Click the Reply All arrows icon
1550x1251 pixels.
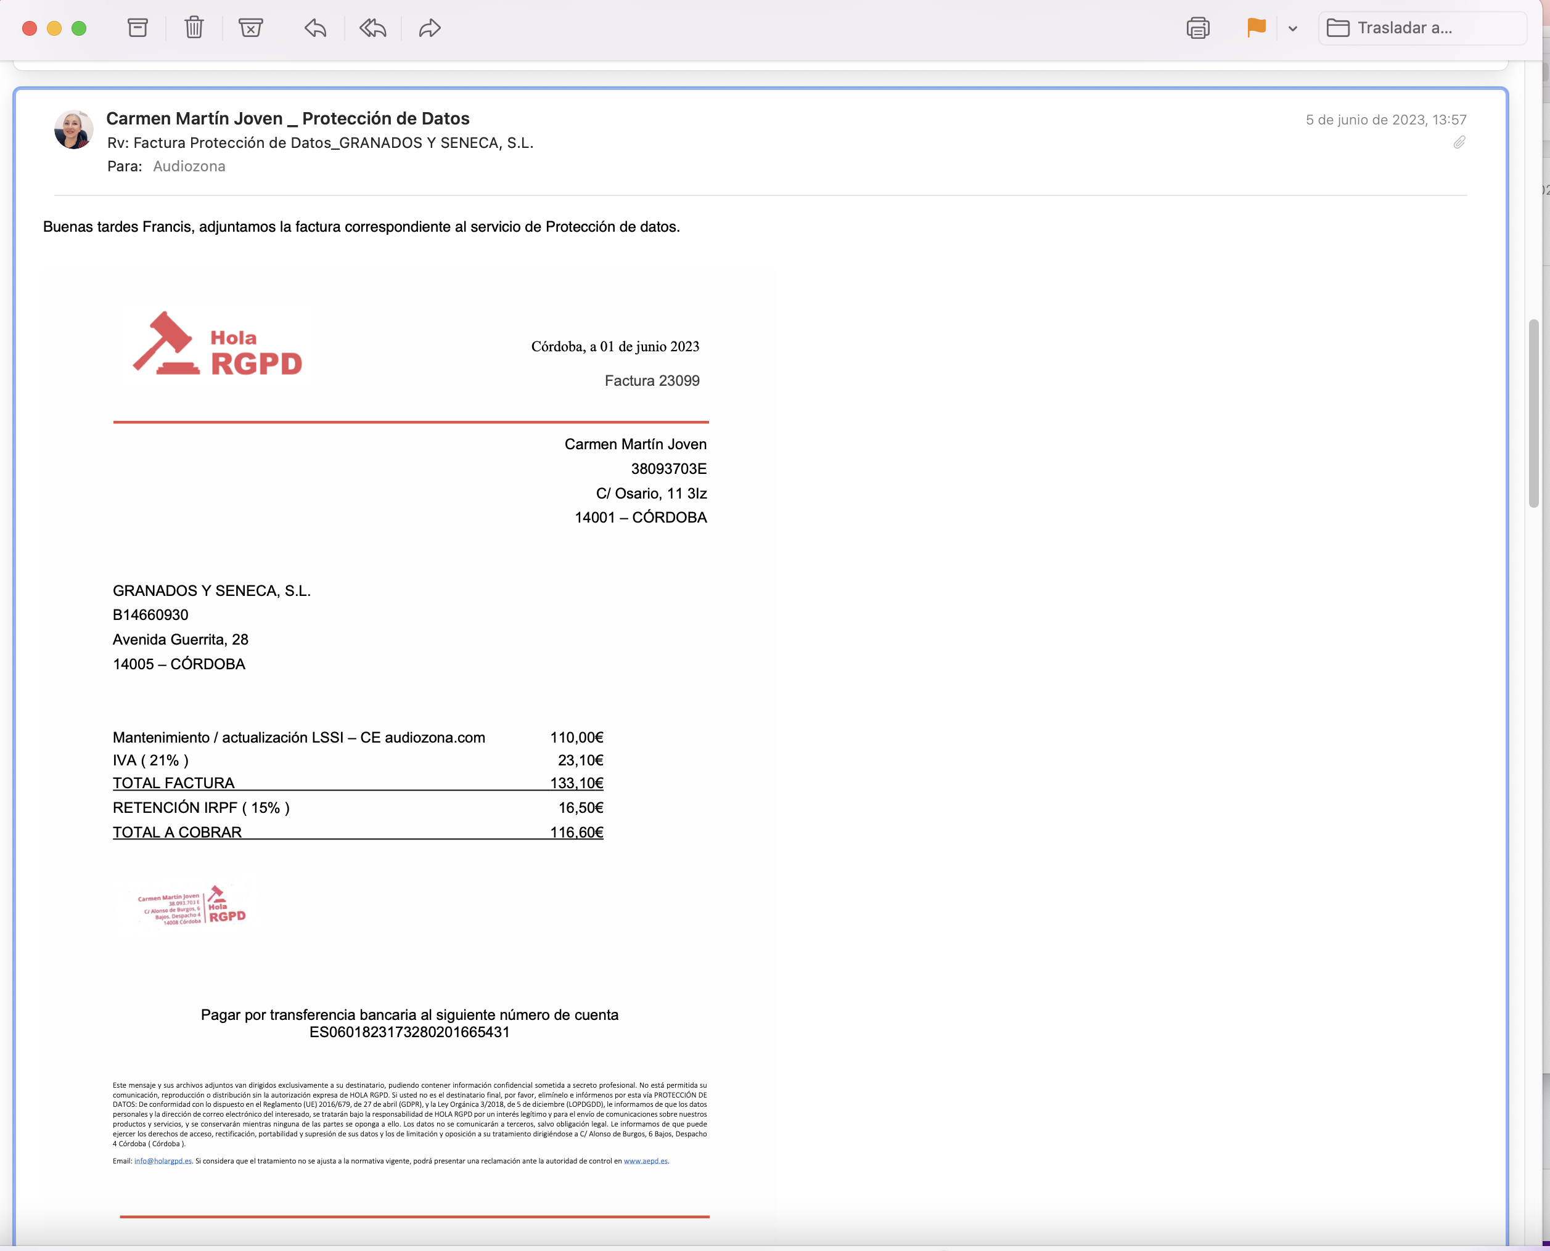tap(373, 28)
